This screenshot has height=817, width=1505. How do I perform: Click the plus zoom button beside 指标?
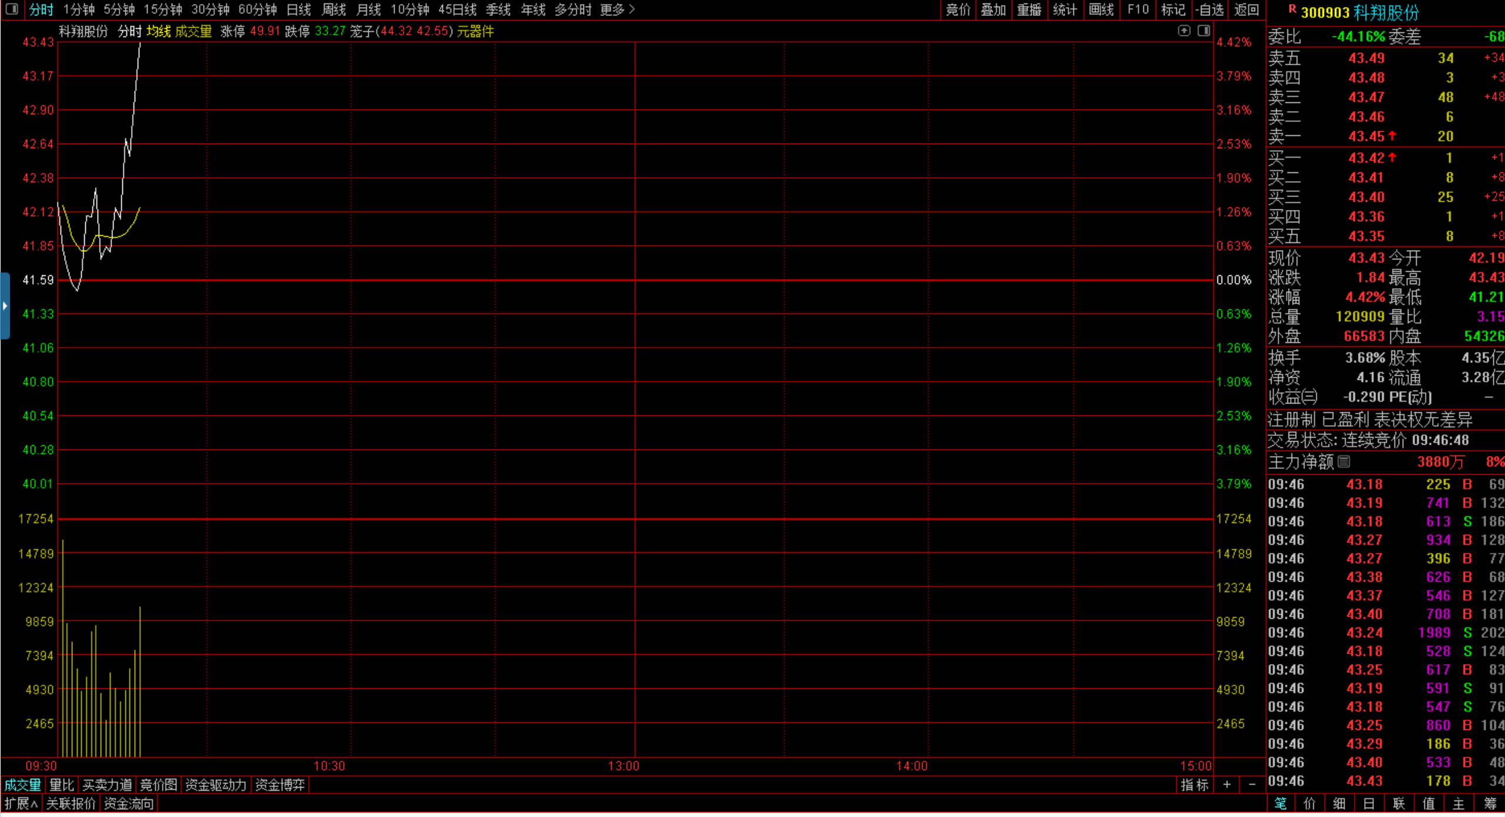[1227, 785]
